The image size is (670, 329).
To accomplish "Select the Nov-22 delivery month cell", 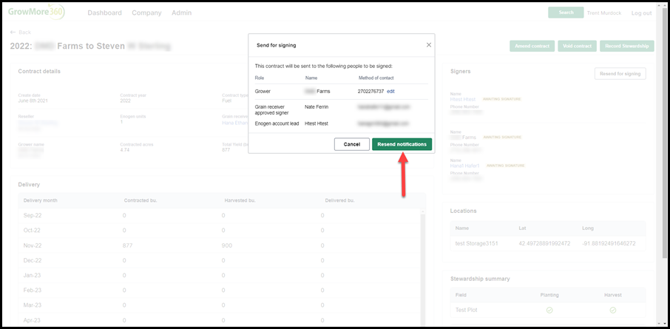I will point(33,245).
